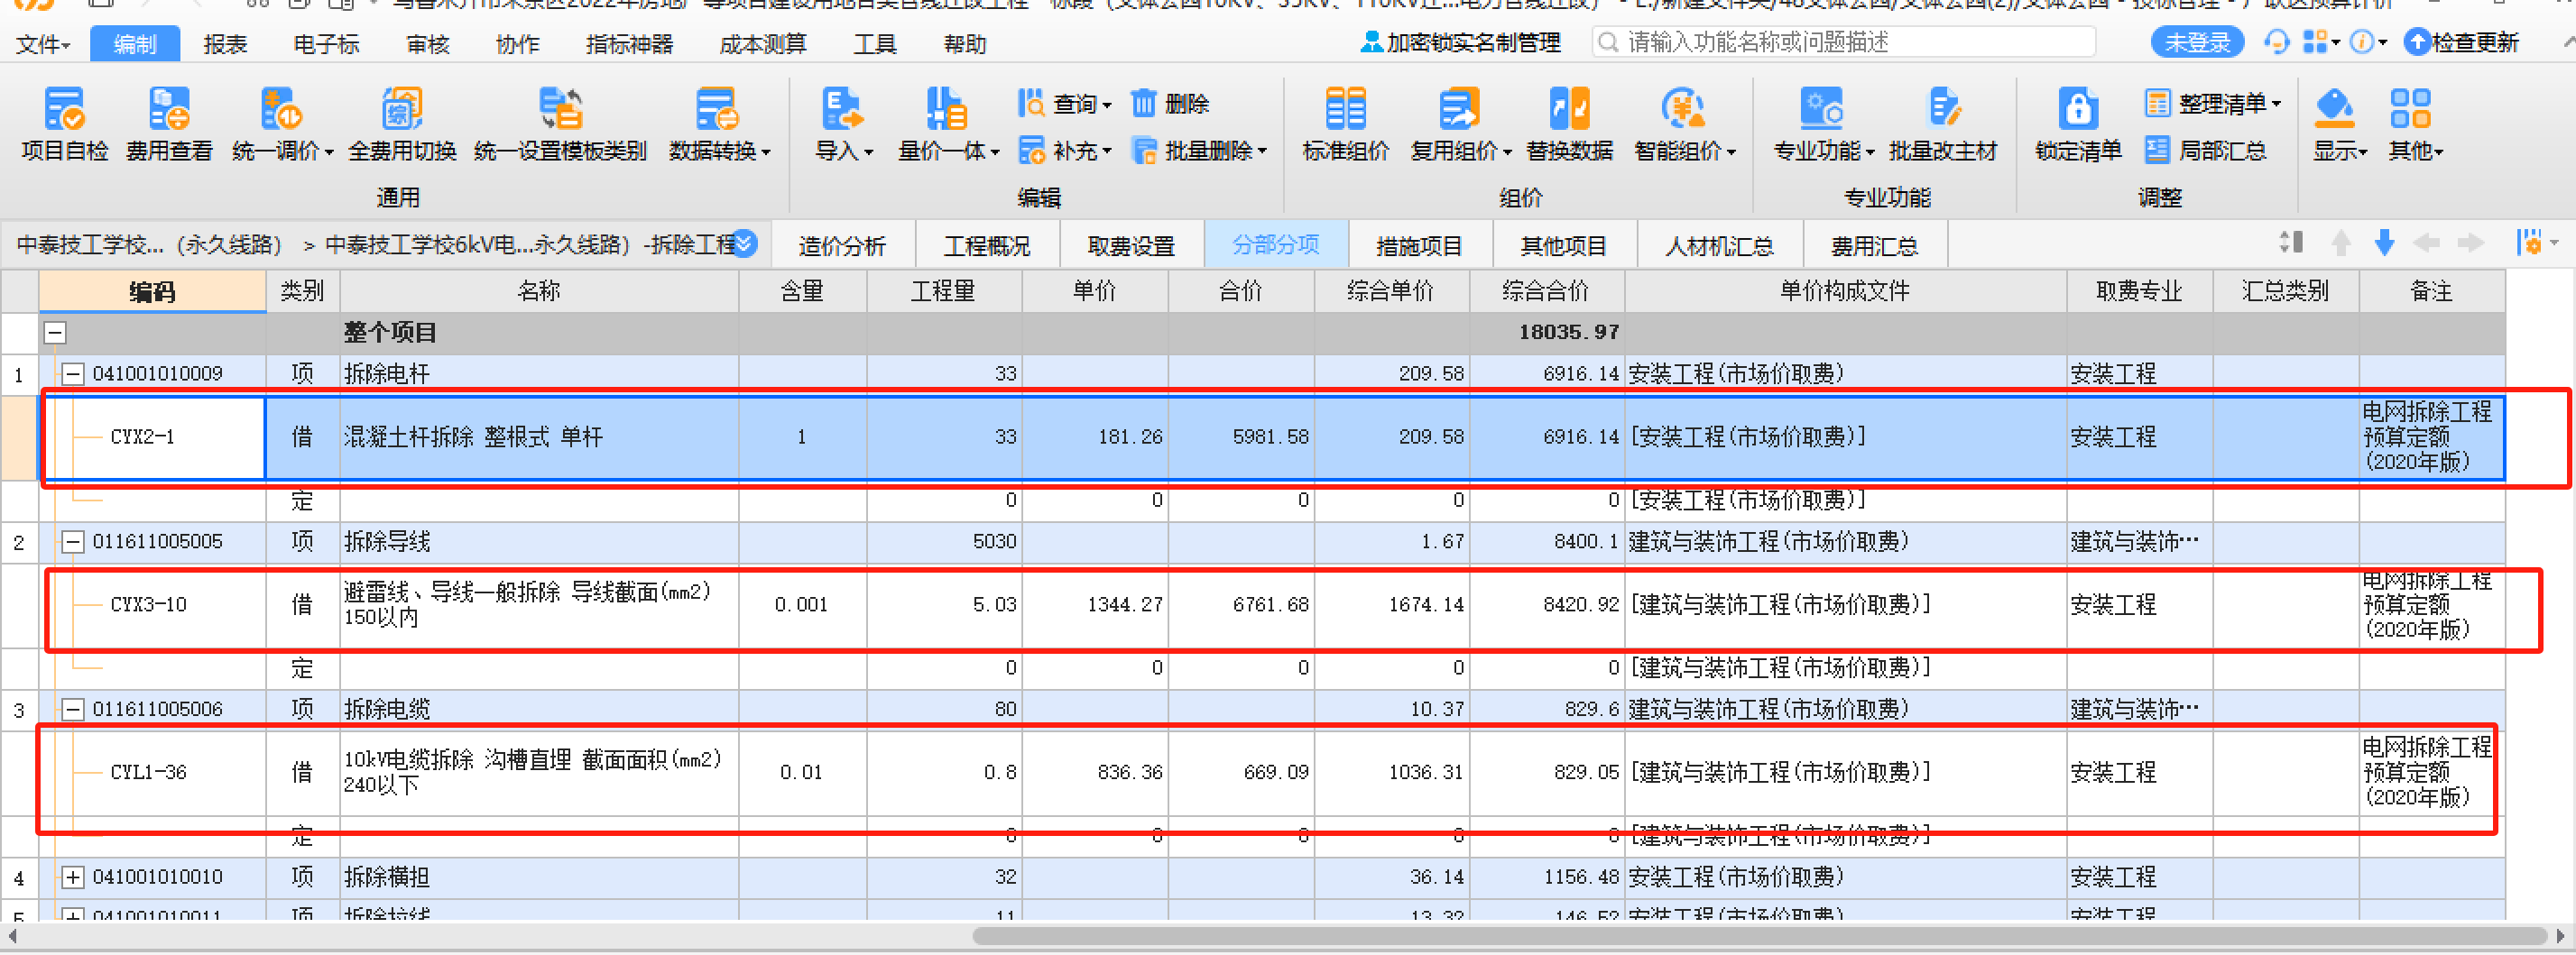Click the 删除 trash icon

click(1144, 103)
